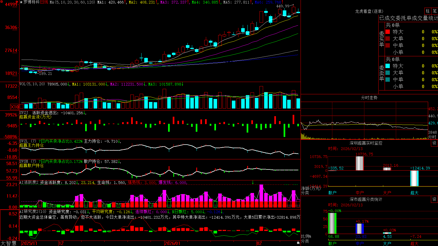Click the 2026/01 marker on timeline
438x246 pixels.
coord(172,243)
